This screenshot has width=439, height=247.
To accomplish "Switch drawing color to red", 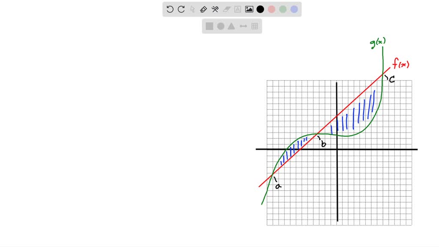I will [x=271, y=9].
